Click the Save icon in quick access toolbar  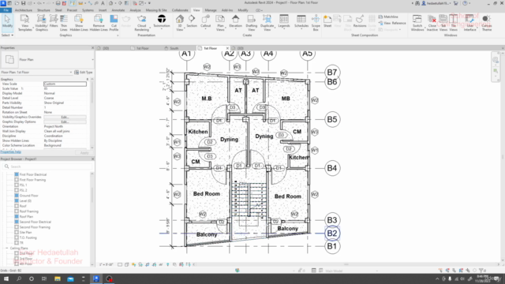pos(23,3)
